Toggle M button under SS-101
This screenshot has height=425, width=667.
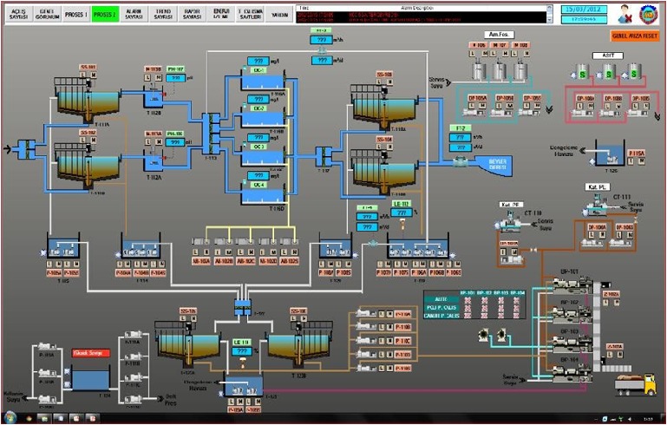pyautogui.click(x=93, y=75)
